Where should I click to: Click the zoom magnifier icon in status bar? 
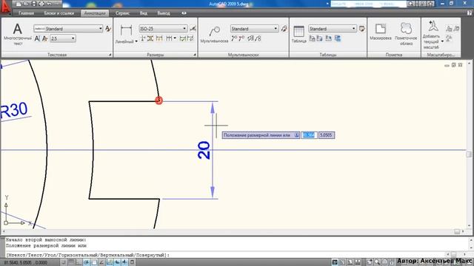(x=377, y=262)
